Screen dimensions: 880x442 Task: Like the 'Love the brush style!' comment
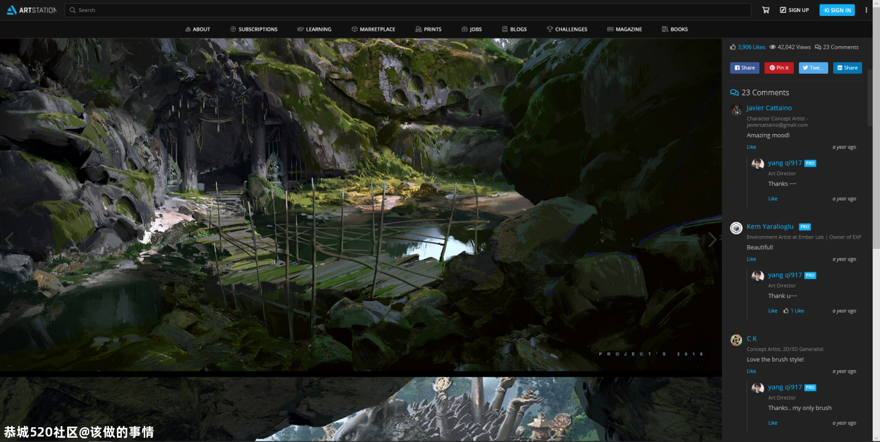click(751, 371)
